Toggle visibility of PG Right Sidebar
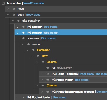Viewport: 107px width, 100px height. (x=48, y=92)
